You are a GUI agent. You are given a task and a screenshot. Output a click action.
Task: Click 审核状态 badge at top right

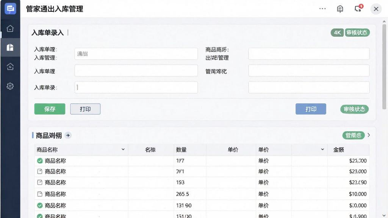click(357, 33)
